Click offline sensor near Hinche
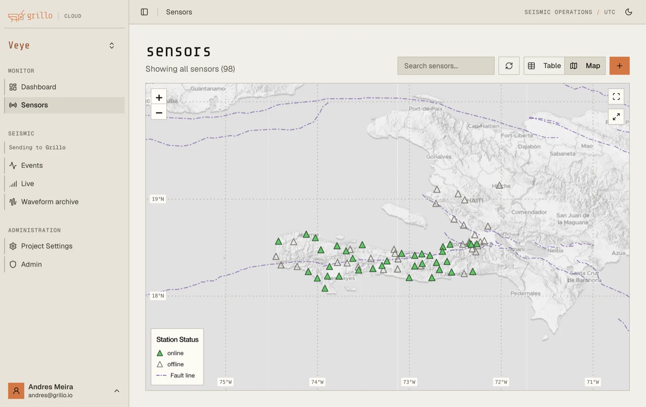Image resolution: width=646 pixels, height=407 pixels. [x=499, y=185]
